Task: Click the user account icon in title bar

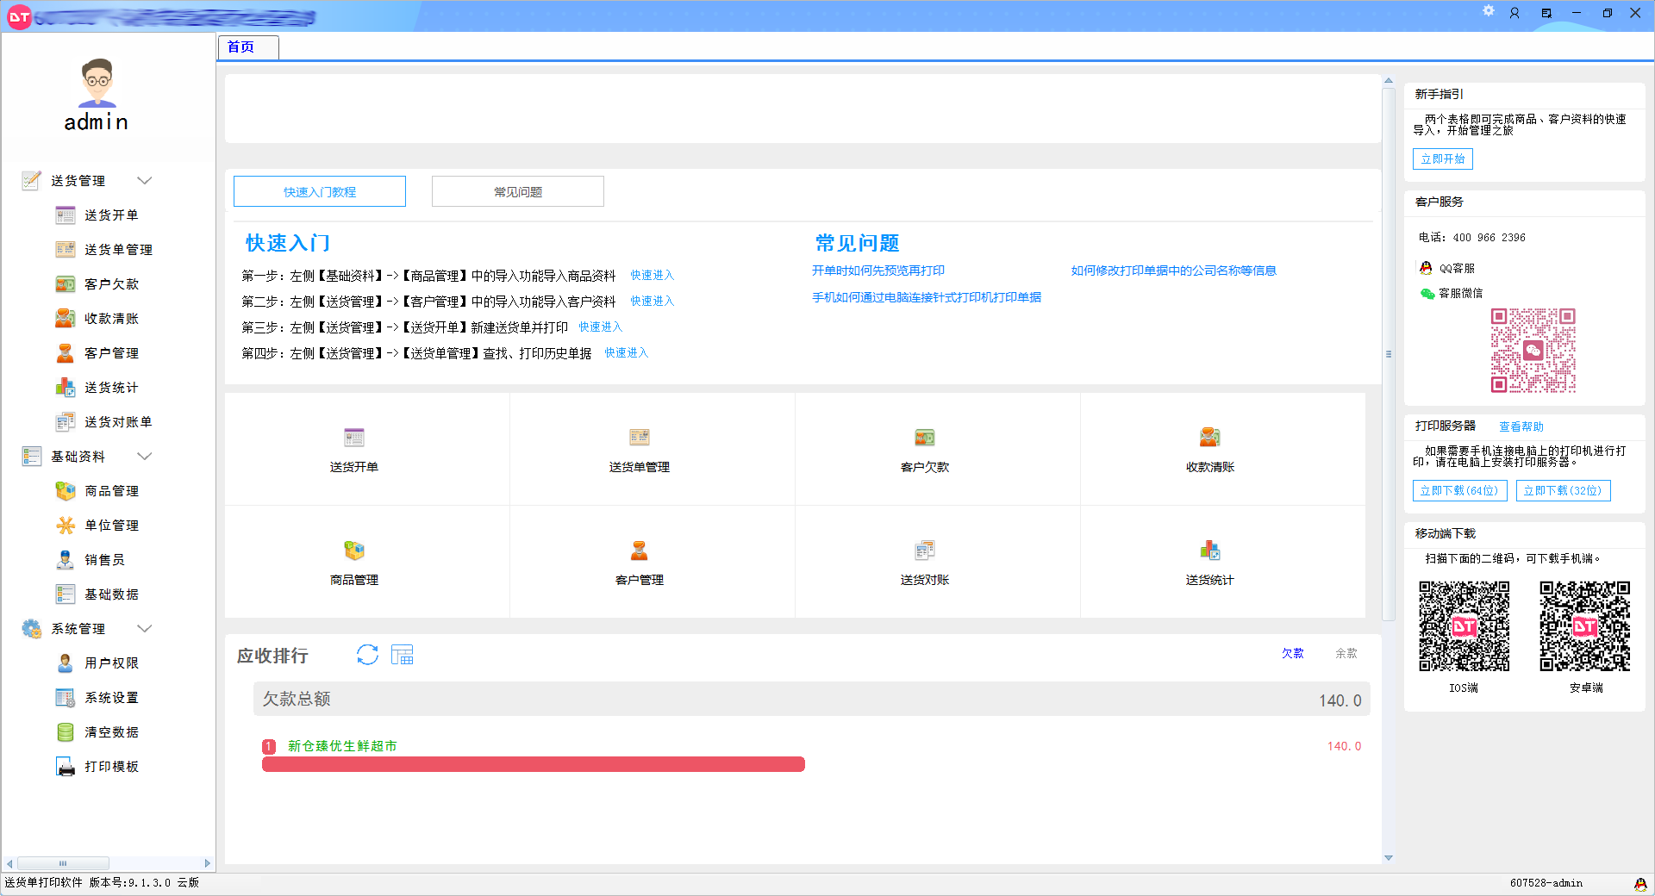Action: (1514, 13)
